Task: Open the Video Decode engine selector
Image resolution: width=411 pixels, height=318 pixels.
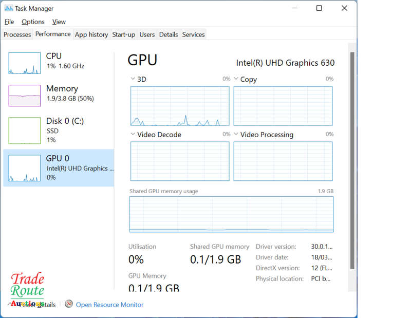Action: tap(133, 135)
